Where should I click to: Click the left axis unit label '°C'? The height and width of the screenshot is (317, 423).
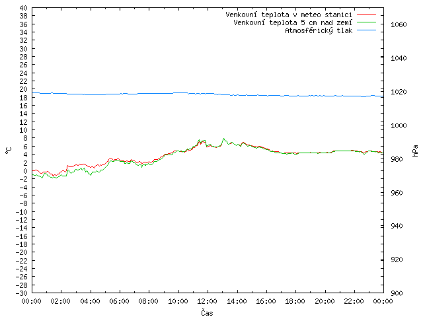(9, 151)
